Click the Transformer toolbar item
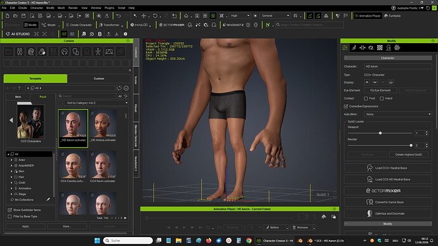Image resolution: width=438 pixels, height=246 pixels. [x=109, y=25]
